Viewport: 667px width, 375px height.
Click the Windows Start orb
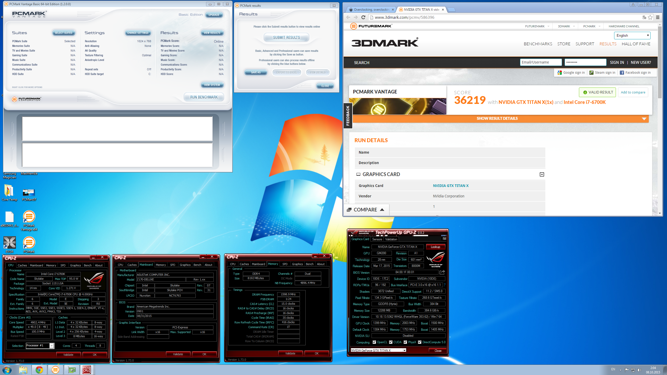[7, 370]
